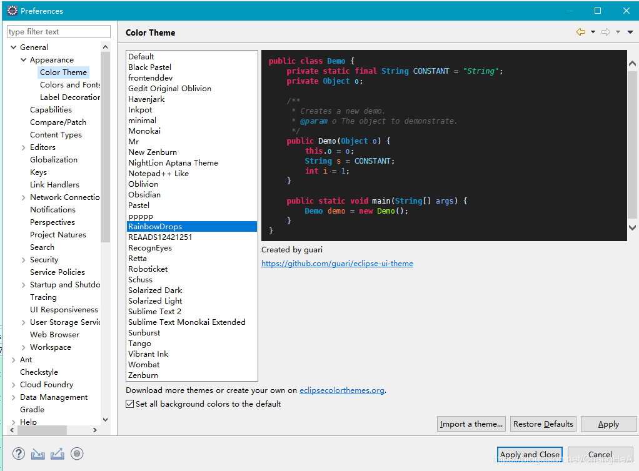This screenshot has height=471, width=639.
Task: Select the Wombat theme
Action: point(192,365)
